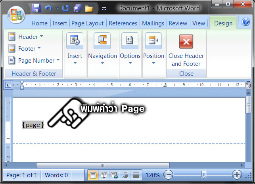Open the Page Layout tab
Viewport: 255px width, 184px height.
point(88,23)
